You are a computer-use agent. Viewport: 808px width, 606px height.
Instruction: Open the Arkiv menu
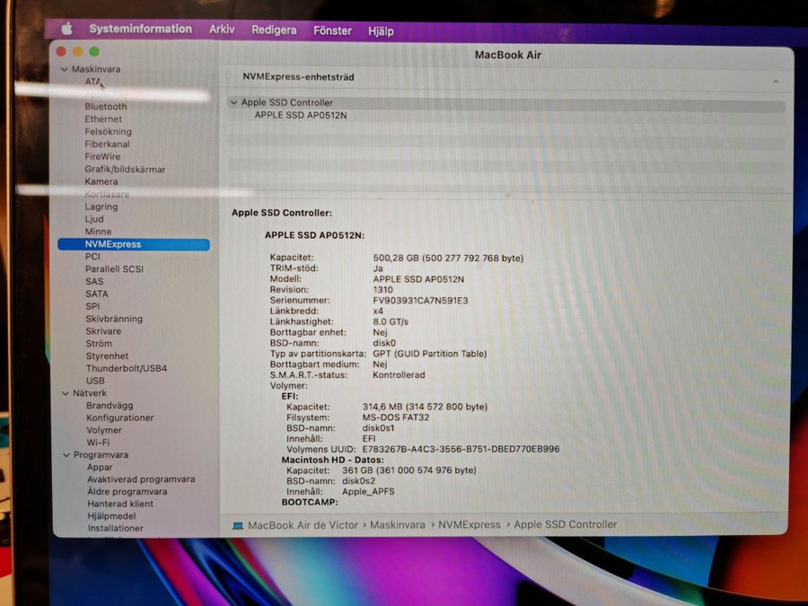[x=222, y=30]
